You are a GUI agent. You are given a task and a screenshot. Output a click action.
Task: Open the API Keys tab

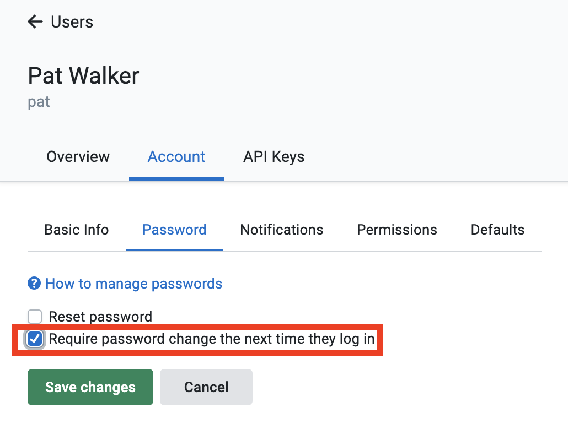[x=274, y=156]
